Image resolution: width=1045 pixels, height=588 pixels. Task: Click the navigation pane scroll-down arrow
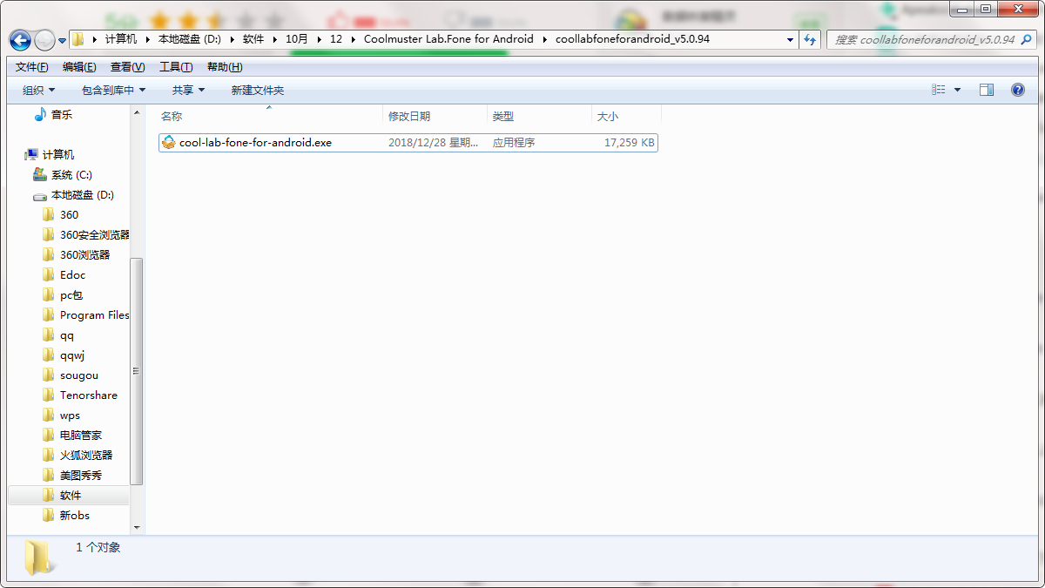tap(137, 528)
